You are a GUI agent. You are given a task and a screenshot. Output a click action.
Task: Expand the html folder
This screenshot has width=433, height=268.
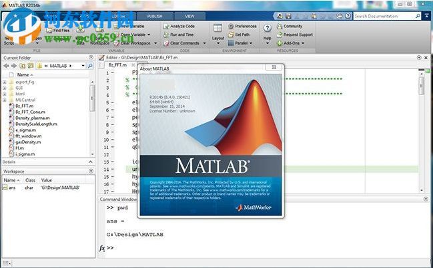click(5, 94)
